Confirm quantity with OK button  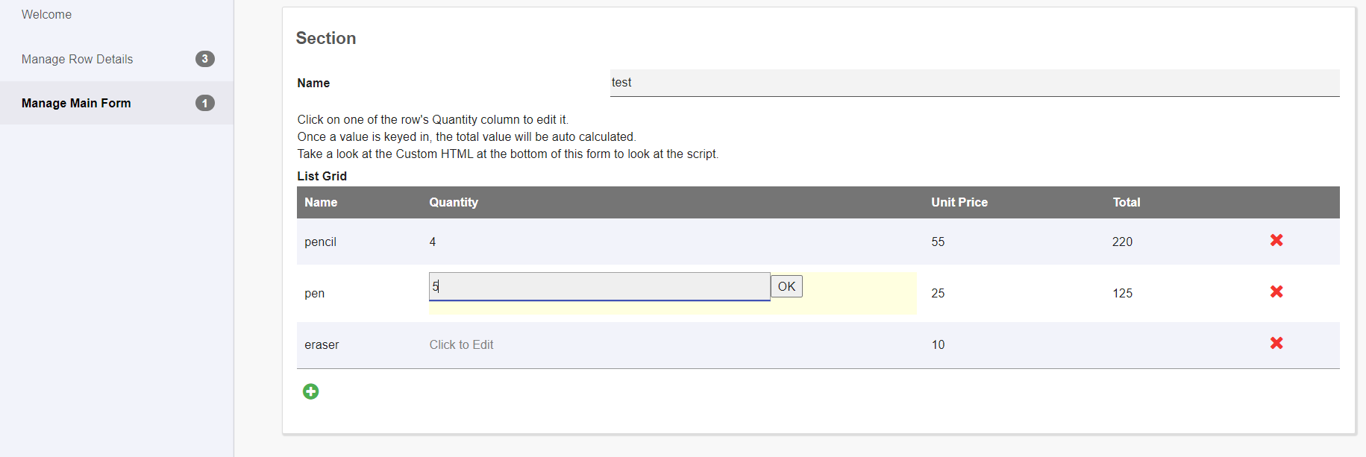coord(786,286)
